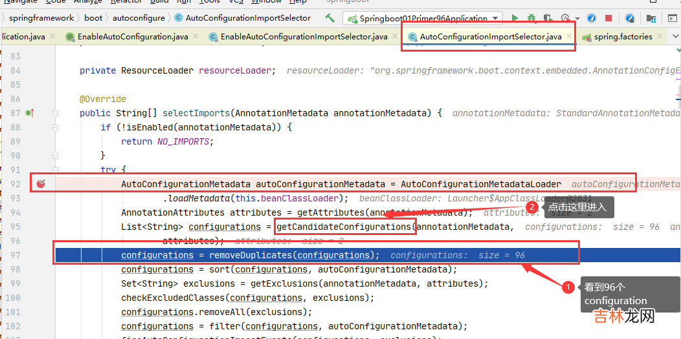Collapse the if block fold on line 88

(56, 127)
